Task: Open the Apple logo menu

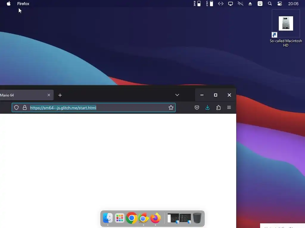Action: pyautogui.click(x=9, y=4)
